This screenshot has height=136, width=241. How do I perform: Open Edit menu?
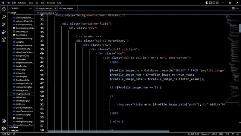(14, 3)
